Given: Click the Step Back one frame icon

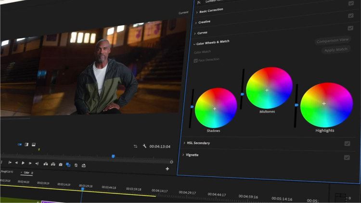Looking at the screenshot, I should pos(16,164).
